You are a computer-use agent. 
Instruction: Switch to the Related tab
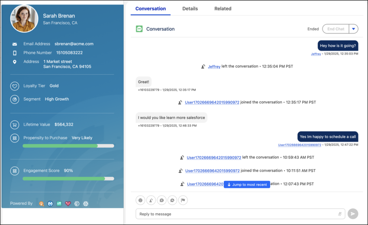223,9
